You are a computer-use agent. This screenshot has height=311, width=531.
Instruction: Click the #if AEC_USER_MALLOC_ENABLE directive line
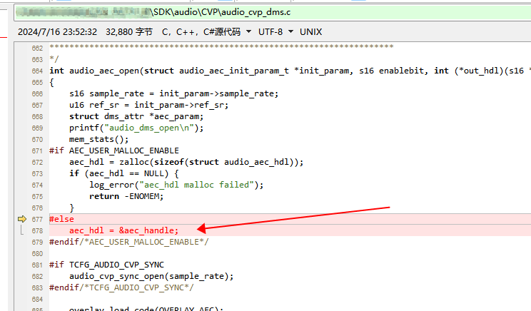click(113, 151)
